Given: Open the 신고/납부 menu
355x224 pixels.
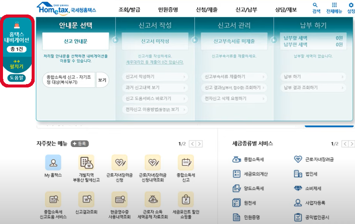Looking at the screenshot, I should (x=246, y=10).
